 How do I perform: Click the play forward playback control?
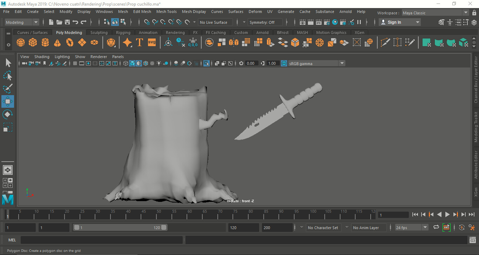tap(448, 214)
